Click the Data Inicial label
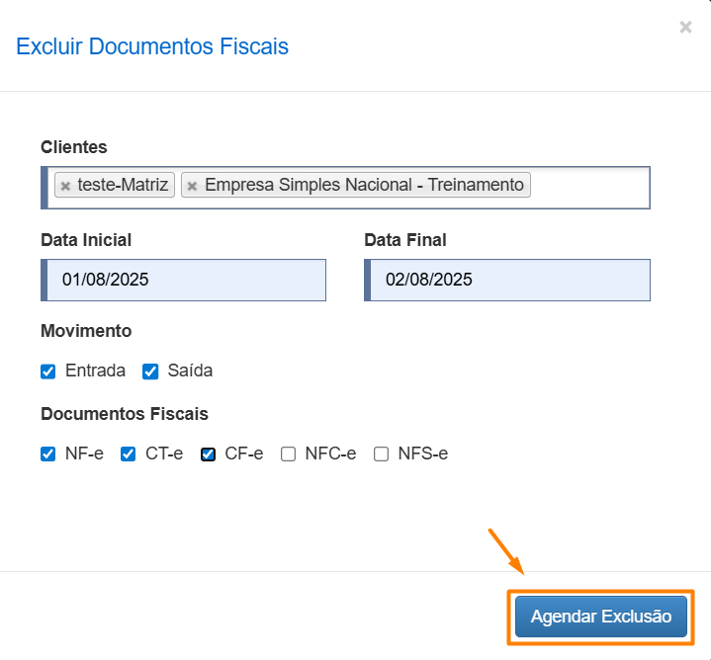 [x=86, y=240]
